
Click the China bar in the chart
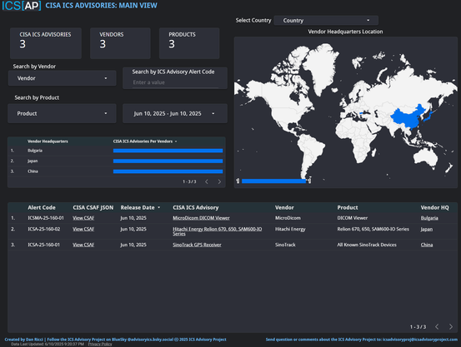click(x=168, y=171)
